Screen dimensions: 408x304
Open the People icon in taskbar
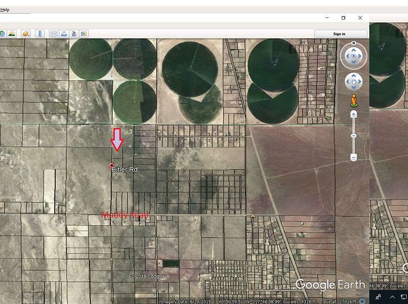click(378, 297)
